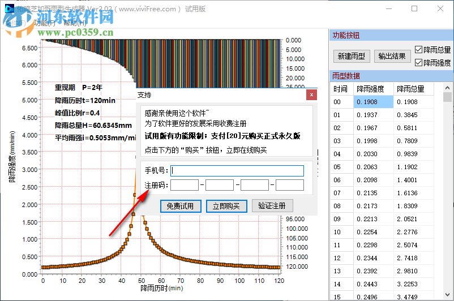Click the third 注册码 code segment box
This screenshot has width=454, height=301.
point(255,185)
